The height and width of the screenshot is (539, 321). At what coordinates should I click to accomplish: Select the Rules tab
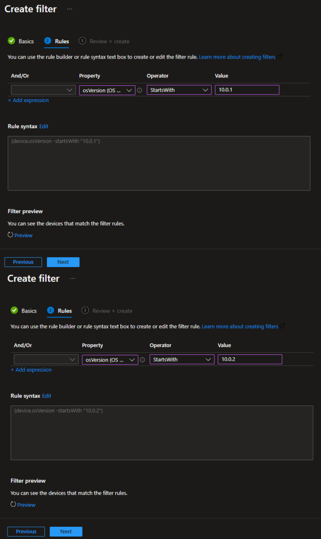(61, 41)
